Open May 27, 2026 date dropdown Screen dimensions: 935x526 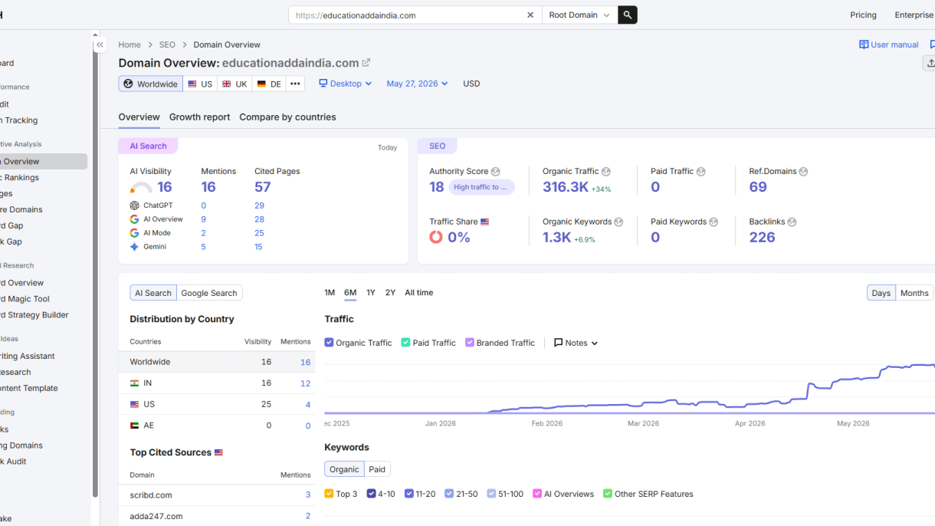point(417,84)
